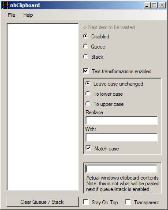Click the 'Actual windows clipboard contents' text

(123, 178)
